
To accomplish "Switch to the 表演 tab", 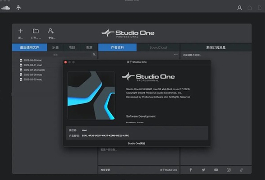I will coord(89,47).
